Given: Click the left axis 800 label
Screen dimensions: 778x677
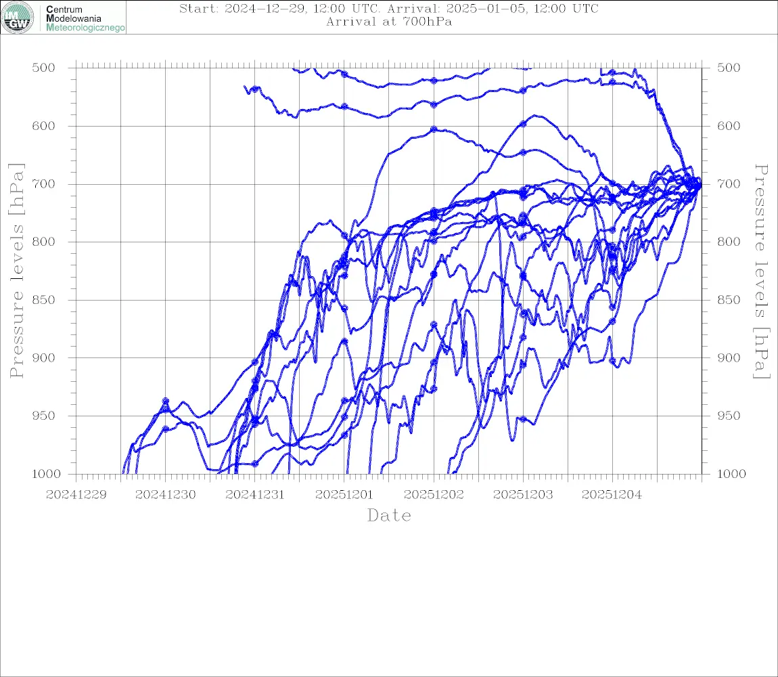Looking at the screenshot, I should [x=44, y=242].
